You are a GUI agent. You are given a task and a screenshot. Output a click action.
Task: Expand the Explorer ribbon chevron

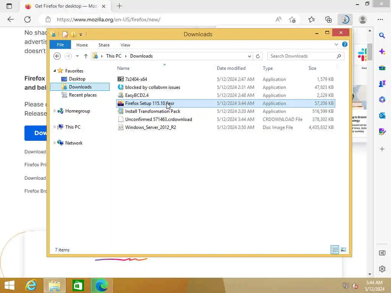pos(336,45)
